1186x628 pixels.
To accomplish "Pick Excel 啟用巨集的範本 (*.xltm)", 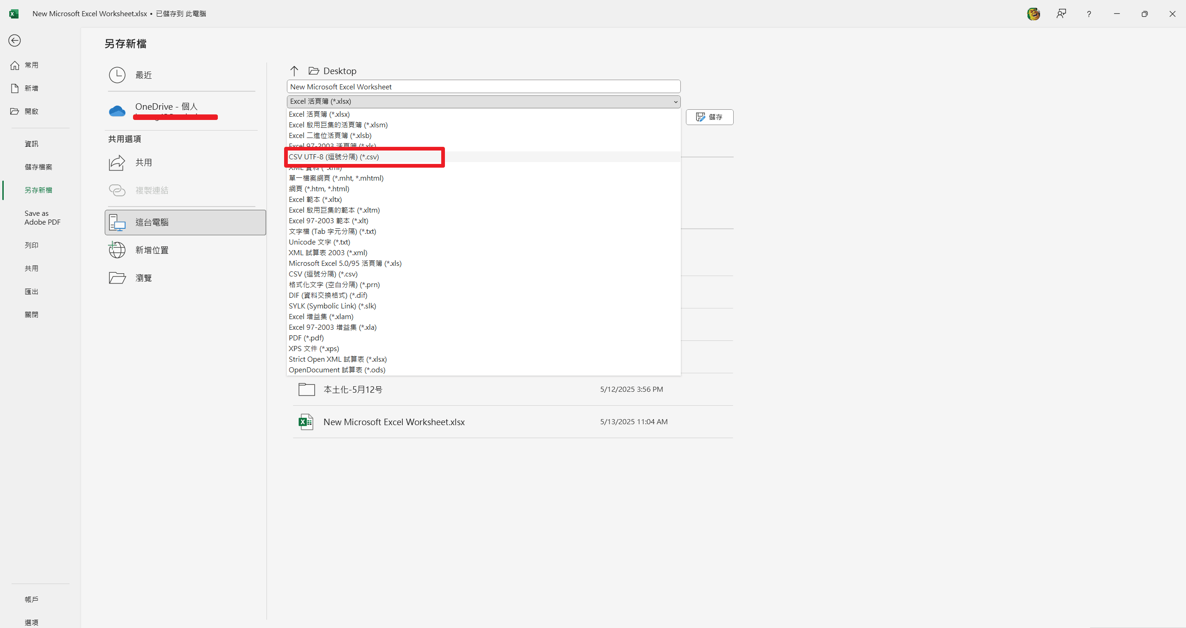I will click(x=483, y=210).
